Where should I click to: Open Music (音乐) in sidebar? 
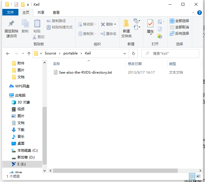(x=18, y=137)
